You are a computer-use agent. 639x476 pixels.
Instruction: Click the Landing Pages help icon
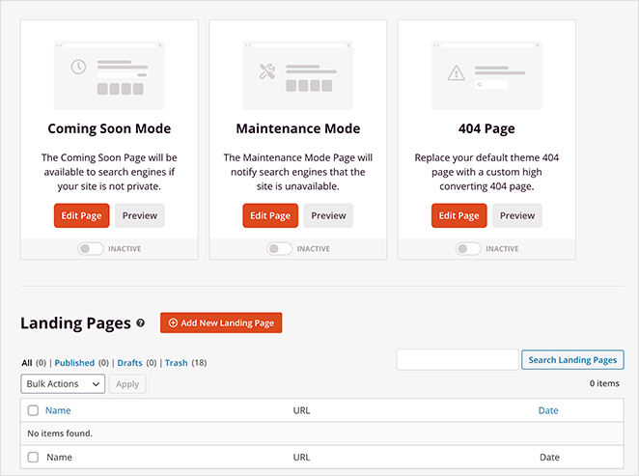tap(141, 323)
